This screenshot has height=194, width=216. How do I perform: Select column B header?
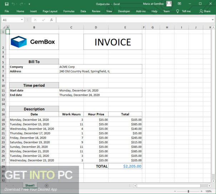point(34,27)
